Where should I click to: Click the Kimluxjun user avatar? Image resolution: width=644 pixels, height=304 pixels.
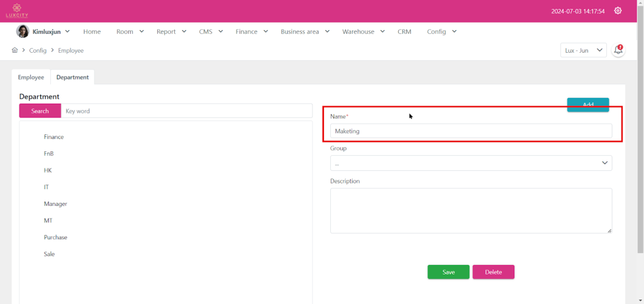tap(23, 31)
